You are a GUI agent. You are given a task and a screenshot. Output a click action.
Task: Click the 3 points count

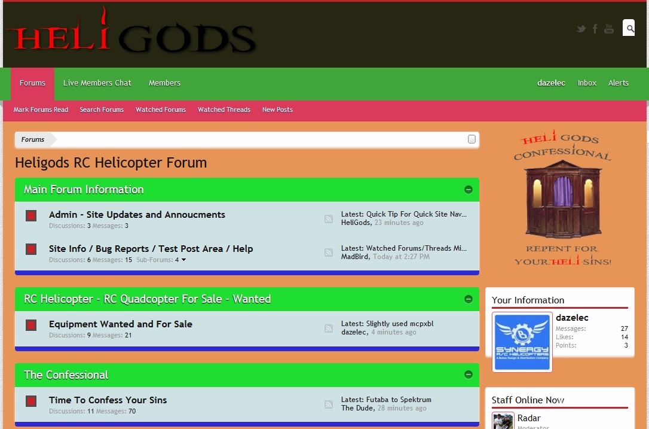[626, 345]
